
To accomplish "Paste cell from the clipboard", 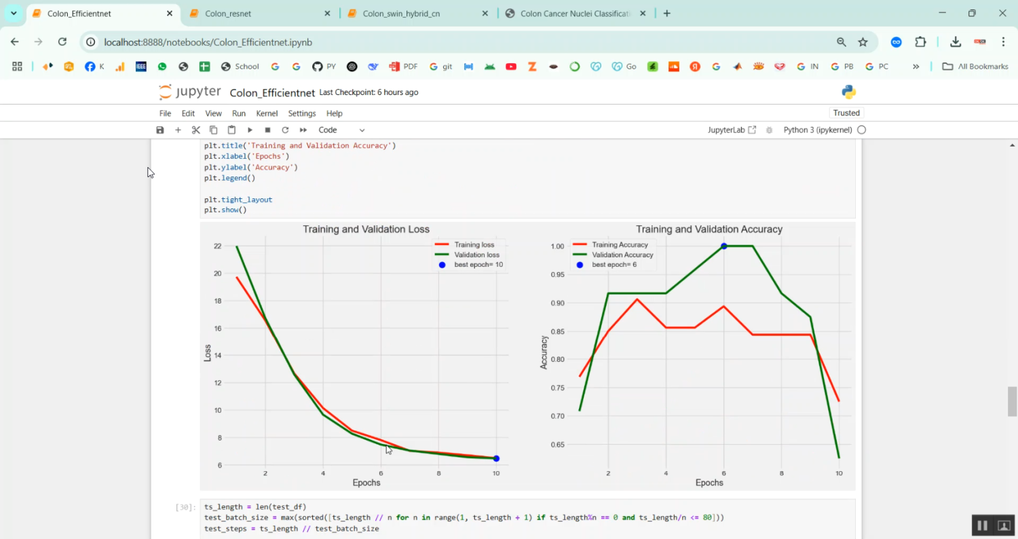I will 231,130.
